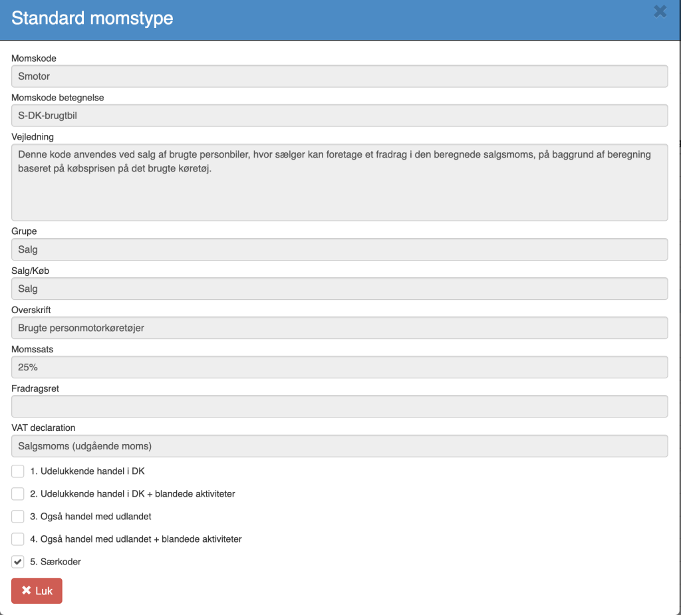681x615 pixels.
Task: Focus the Grupe field showing Salg
Action: [x=340, y=249]
